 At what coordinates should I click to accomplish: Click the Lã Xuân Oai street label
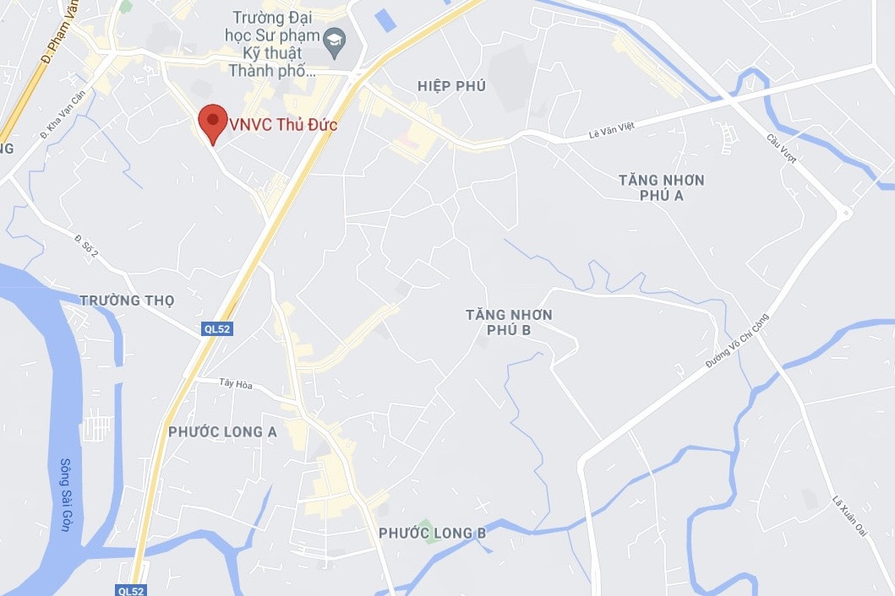849,516
